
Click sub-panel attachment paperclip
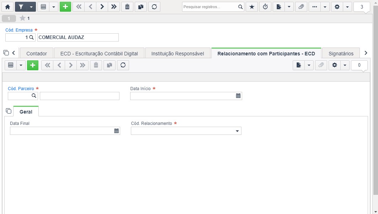[321, 65]
